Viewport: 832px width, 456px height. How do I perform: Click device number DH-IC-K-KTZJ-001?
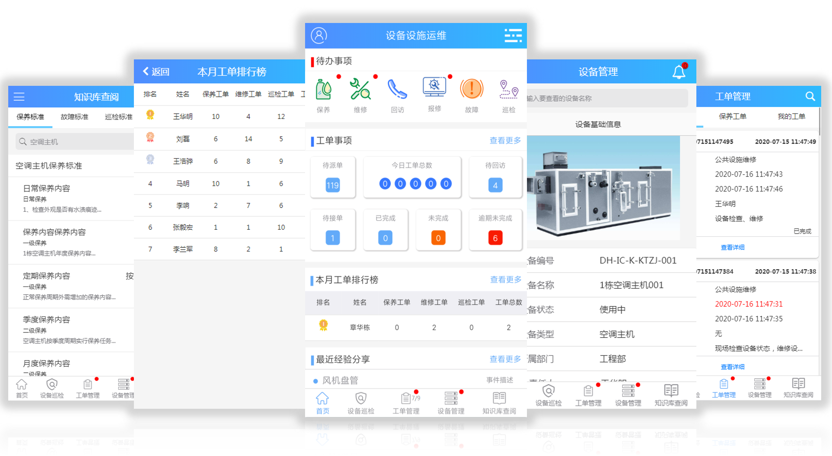tap(638, 261)
